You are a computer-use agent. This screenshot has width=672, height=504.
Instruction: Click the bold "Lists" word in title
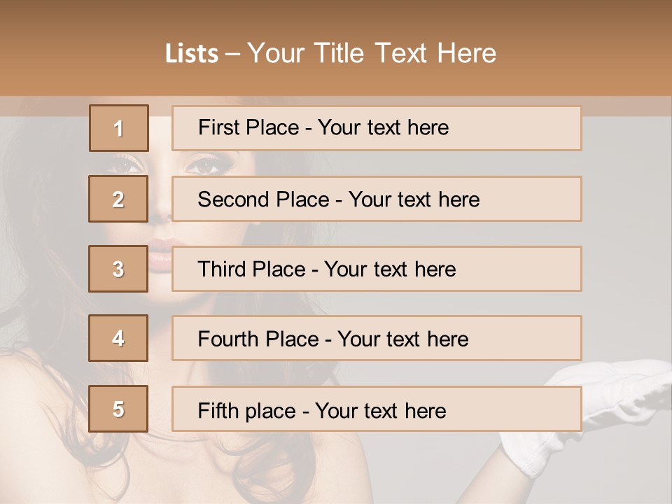(191, 54)
